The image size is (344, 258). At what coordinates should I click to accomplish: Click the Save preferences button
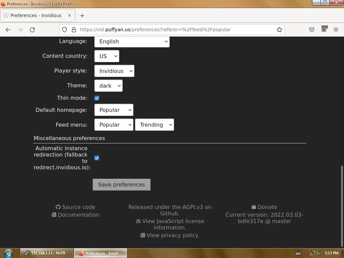click(122, 184)
